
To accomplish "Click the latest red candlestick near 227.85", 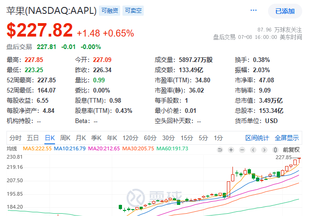I will point(299,160).
